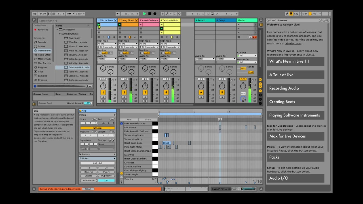Screen dimensions: 363x204
Task: Click the Why? button in status bar
Action: click(x=88, y=189)
